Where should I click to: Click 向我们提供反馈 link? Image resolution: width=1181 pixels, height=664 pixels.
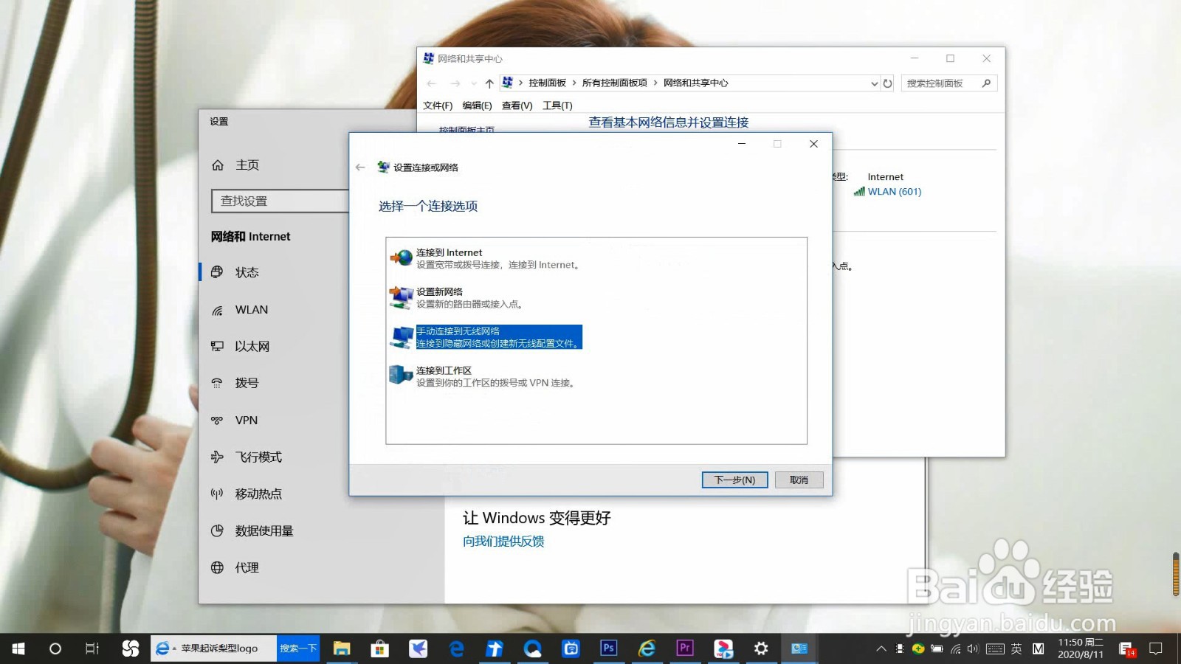click(503, 542)
